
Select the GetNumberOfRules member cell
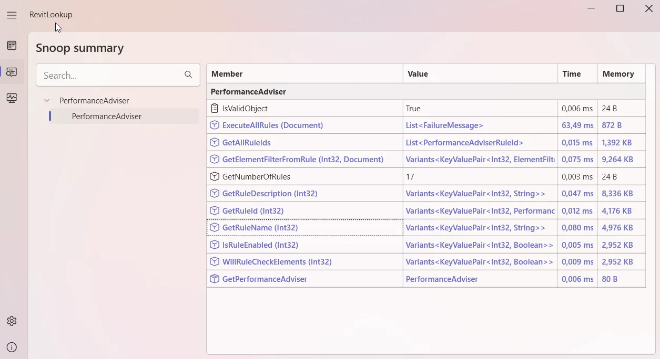(x=305, y=176)
